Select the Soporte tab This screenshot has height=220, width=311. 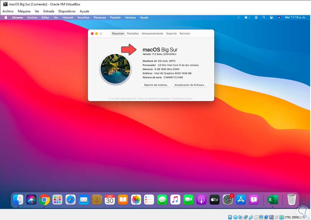tap(171, 33)
